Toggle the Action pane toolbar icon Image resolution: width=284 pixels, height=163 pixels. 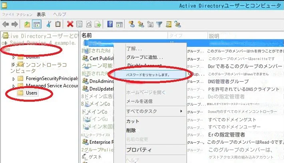[119, 24]
